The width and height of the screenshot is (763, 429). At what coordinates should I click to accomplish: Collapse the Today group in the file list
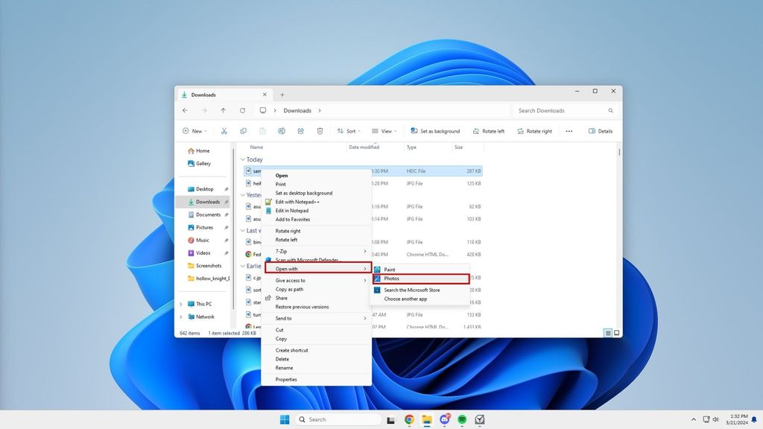point(243,159)
